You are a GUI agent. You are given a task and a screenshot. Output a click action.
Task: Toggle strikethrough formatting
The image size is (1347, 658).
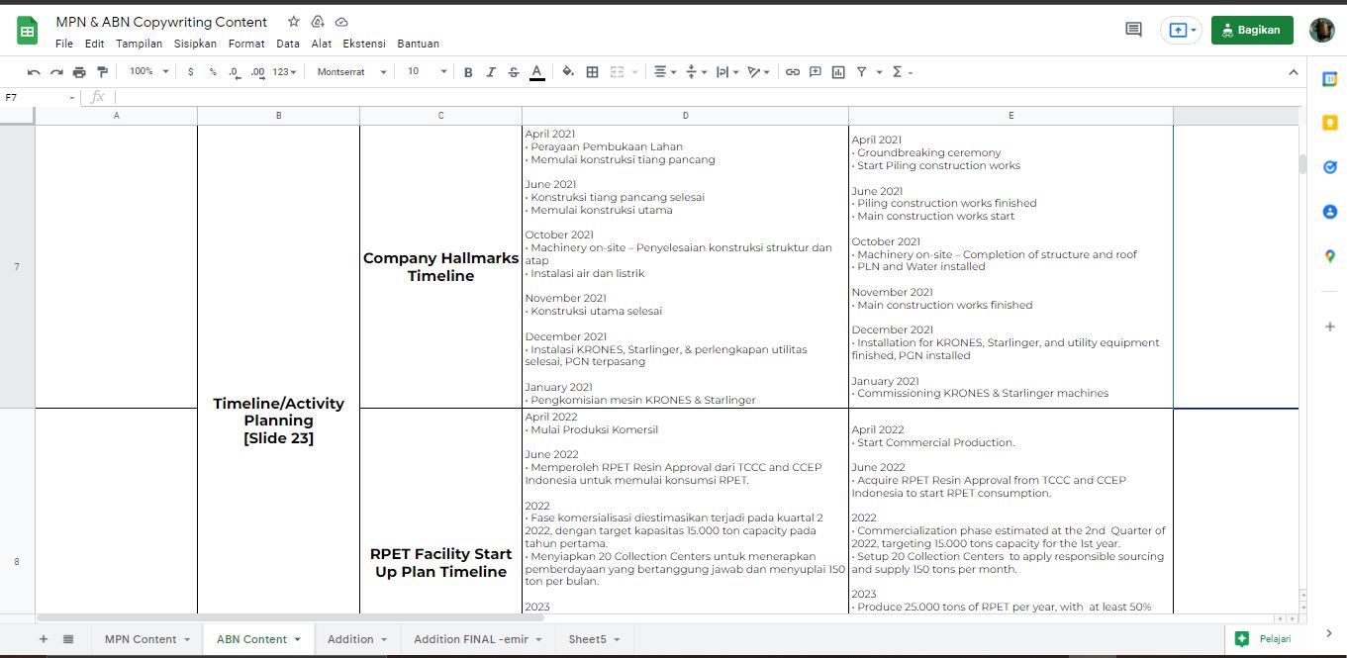point(513,72)
